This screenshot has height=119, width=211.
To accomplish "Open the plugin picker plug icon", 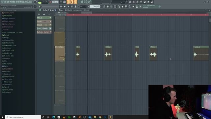I will (126, 7).
